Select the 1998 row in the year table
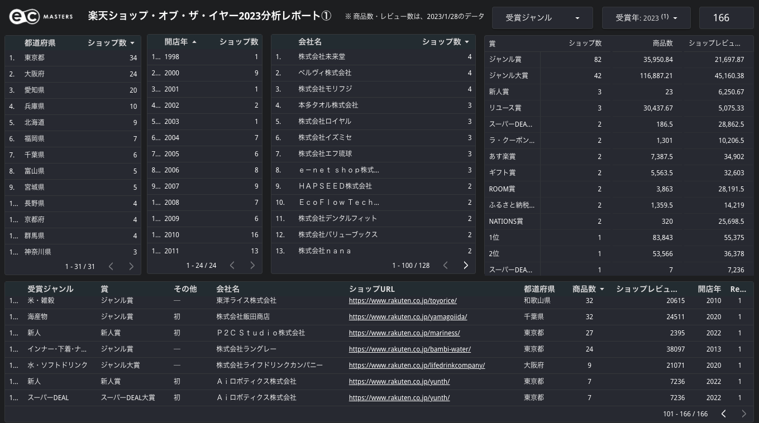759x423 pixels. pyautogui.click(x=205, y=57)
